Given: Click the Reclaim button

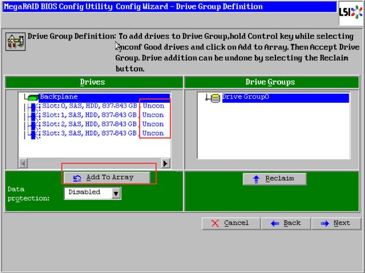Looking at the screenshot, I should (274, 179).
